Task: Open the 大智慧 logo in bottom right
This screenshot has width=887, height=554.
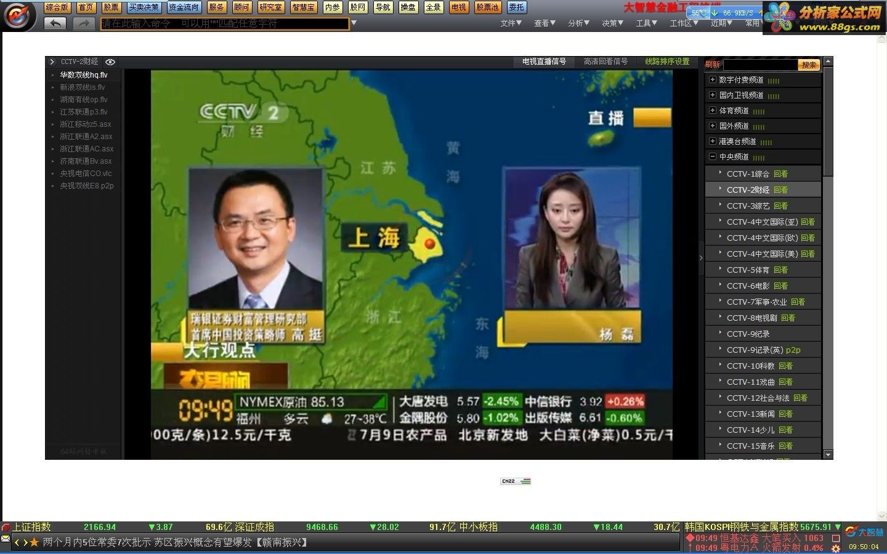Action: point(865,532)
